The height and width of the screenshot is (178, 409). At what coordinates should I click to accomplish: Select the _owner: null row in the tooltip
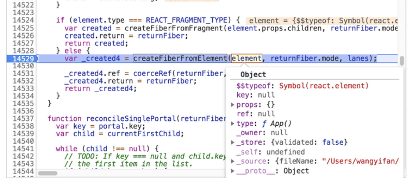[x=262, y=133]
